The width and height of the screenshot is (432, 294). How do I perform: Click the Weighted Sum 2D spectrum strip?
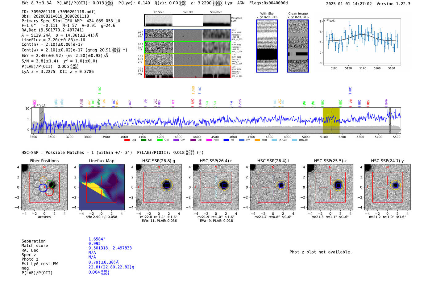pos(188,20)
